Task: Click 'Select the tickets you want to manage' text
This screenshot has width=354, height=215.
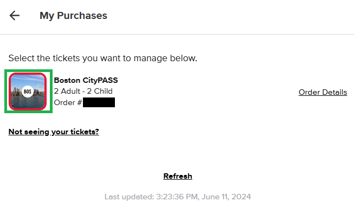Action: coord(102,58)
